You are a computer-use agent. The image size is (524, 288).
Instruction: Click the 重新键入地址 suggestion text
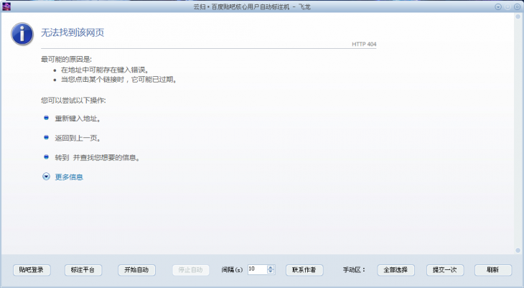[78, 119]
